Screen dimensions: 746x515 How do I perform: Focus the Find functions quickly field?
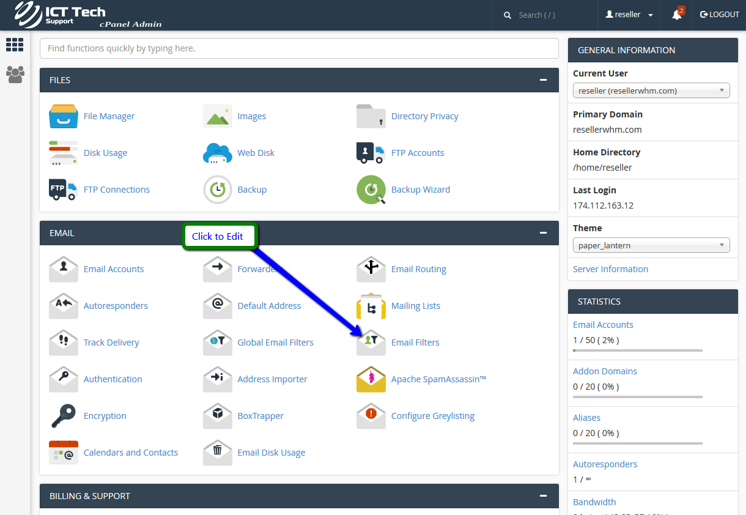click(x=299, y=48)
